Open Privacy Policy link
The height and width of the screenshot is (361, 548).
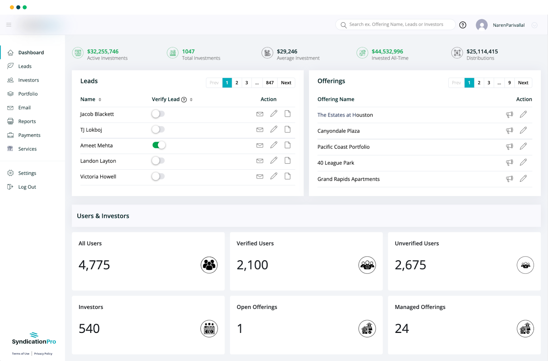coord(43,353)
